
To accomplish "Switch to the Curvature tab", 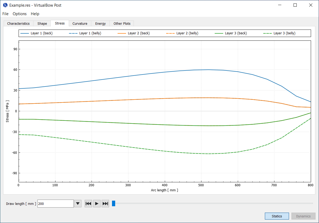I will 80,23.
